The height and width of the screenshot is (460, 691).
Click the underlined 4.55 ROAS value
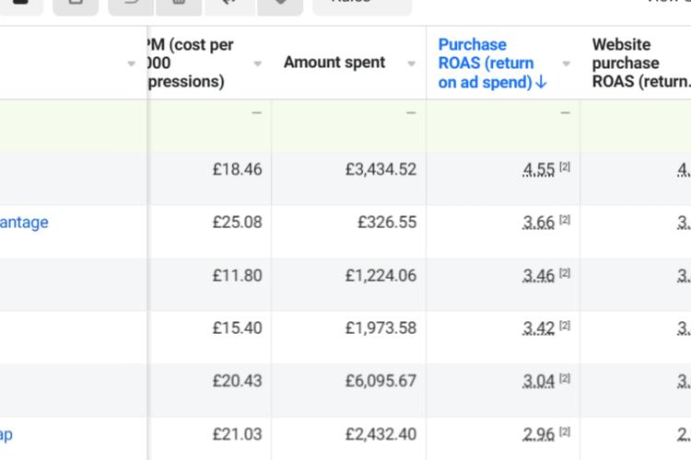click(x=539, y=170)
